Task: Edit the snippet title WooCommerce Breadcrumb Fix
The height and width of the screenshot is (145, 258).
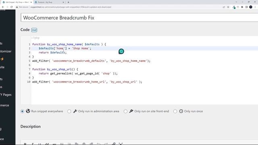Action: (x=139, y=18)
